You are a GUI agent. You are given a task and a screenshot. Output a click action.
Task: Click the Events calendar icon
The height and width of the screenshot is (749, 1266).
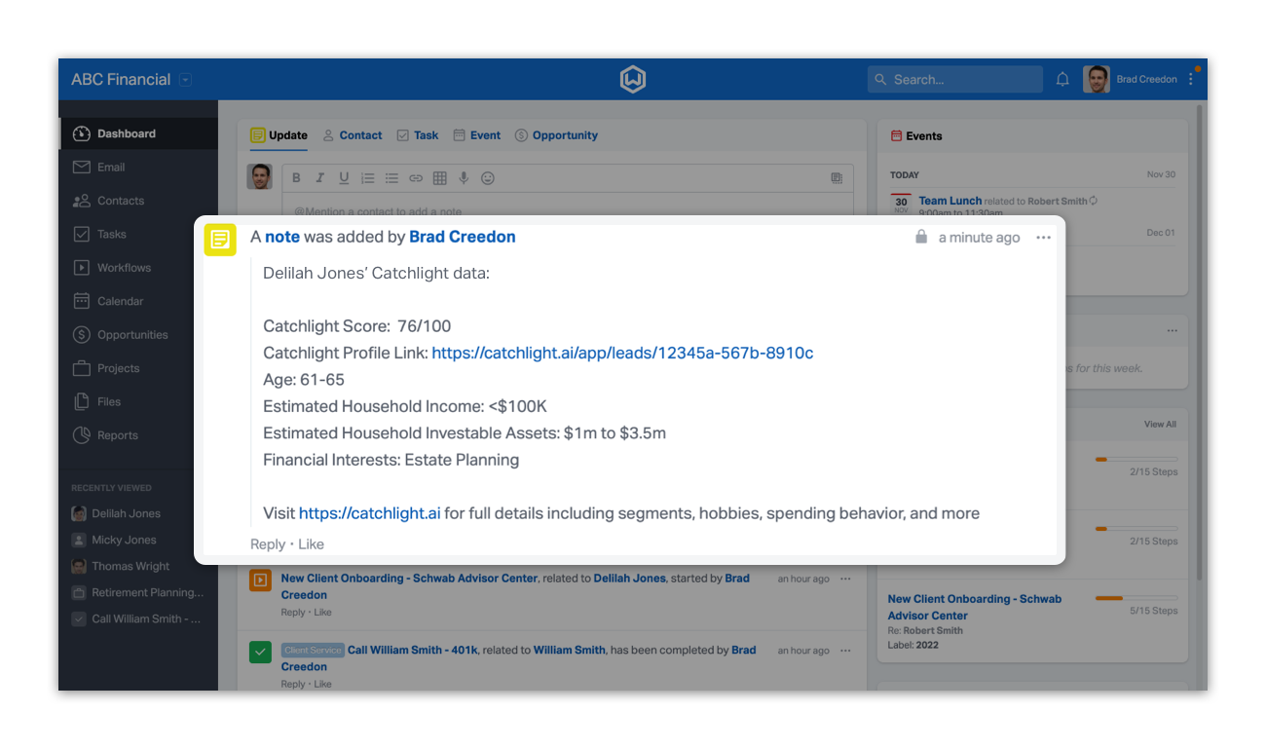point(896,136)
